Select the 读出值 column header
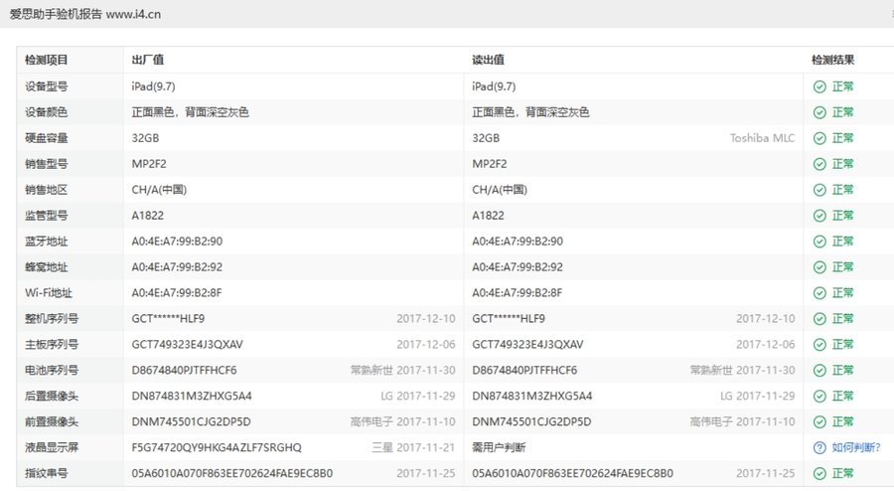Screen dimensions: 894x491 (488, 60)
